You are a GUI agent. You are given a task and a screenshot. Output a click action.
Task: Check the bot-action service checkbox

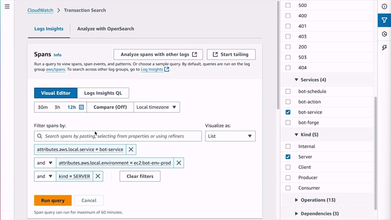click(288, 102)
